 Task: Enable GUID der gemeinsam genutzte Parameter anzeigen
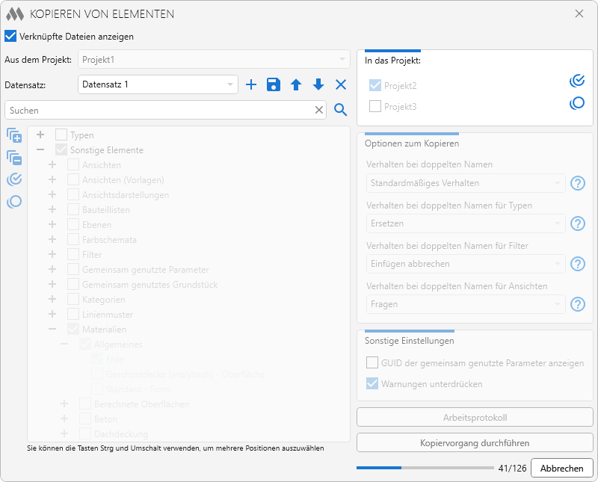pyautogui.click(x=372, y=363)
